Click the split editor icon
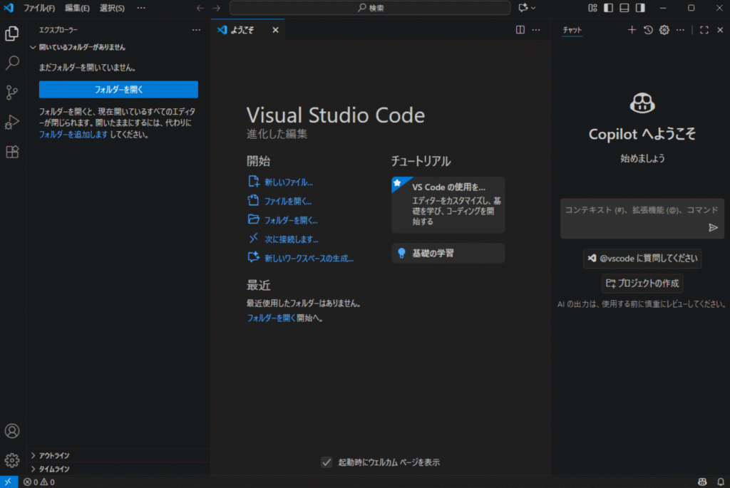 click(x=520, y=30)
